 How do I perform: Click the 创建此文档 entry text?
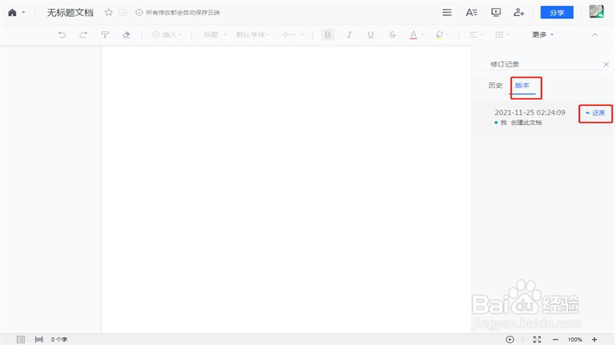coord(526,123)
